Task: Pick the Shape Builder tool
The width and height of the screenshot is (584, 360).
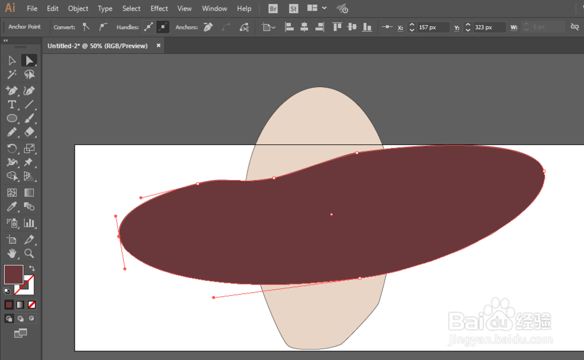Action: click(x=12, y=176)
